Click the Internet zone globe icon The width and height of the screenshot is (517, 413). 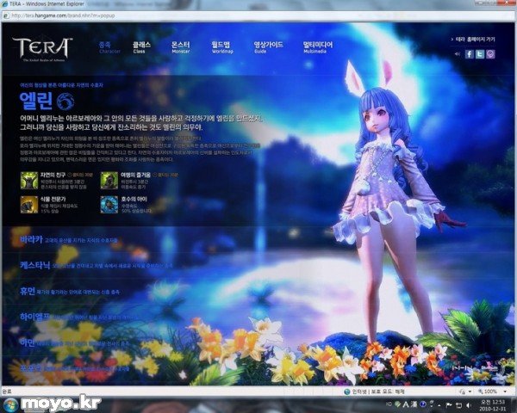pyautogui.click(x=347, y=391)
